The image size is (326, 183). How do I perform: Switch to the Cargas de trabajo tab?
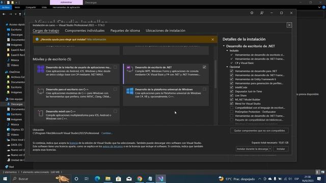[x=46, y=30]
